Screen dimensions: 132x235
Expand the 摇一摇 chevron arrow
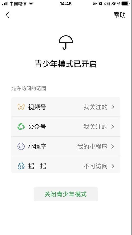(113, 166)
